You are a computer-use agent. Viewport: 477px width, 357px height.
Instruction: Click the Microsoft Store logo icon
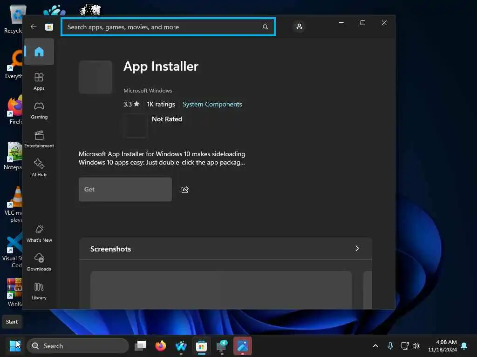[x=49, y=26]
